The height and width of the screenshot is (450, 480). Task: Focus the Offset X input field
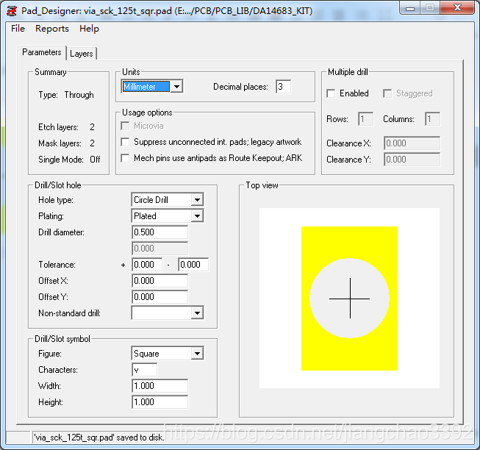point(160,281)
